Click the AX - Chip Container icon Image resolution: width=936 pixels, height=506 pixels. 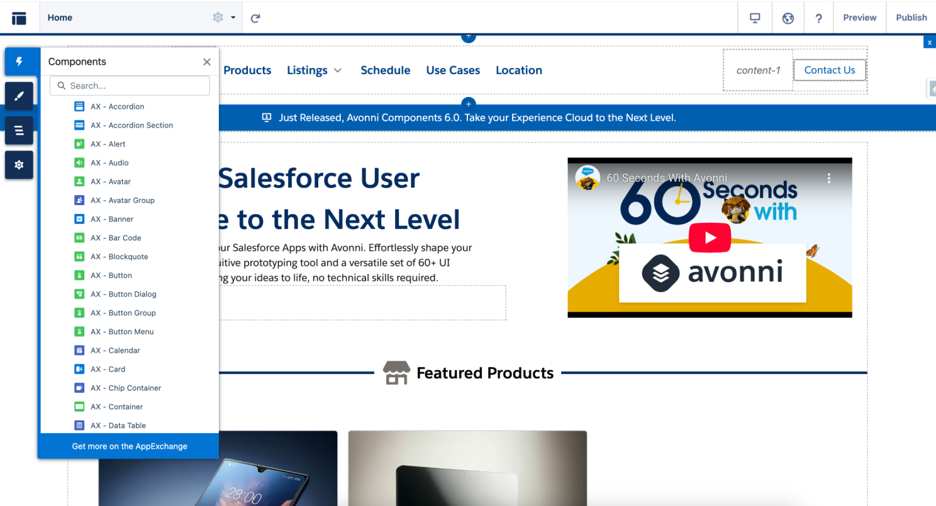[79, 388]
